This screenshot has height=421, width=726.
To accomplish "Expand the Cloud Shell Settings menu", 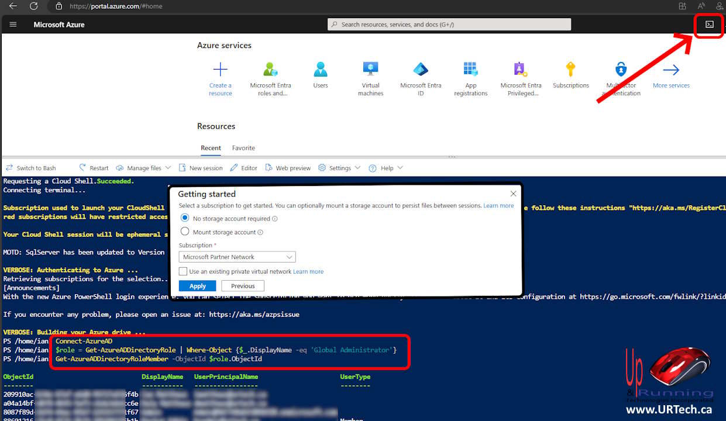I will coord(339,168).
